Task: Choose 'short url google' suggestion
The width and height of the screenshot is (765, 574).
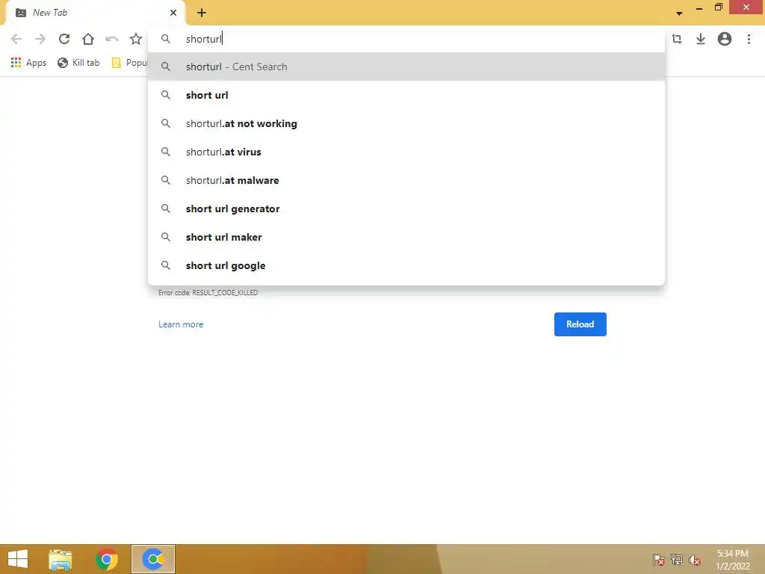Action: pos(406,265)
